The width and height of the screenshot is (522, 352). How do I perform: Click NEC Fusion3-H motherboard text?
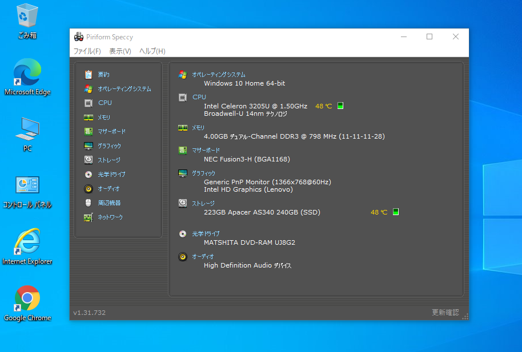coord(247,159)
